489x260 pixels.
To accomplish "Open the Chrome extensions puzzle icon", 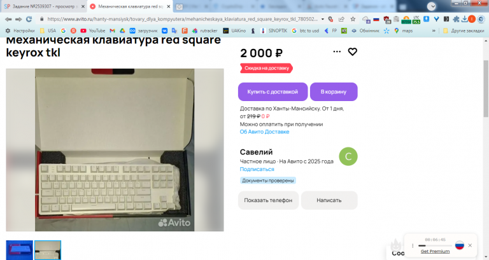I will point(456,19).
